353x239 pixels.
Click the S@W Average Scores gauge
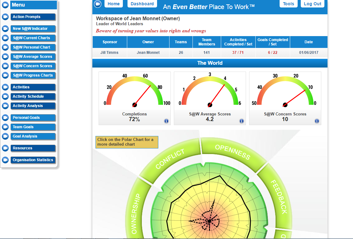click(210, 98)
